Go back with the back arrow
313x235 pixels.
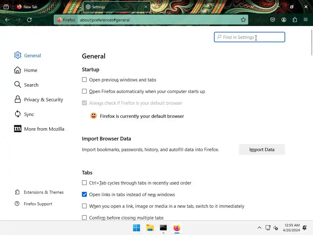pyautogui.click(x=7, y=20)
